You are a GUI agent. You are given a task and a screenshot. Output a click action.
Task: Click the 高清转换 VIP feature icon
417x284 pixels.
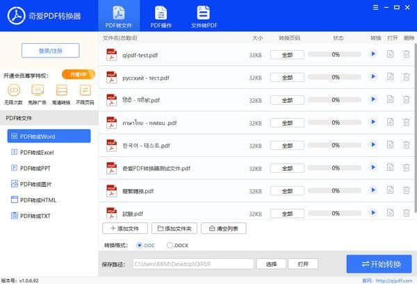[x=62, y=90]
